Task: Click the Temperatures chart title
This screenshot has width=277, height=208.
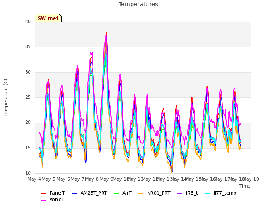Action: 138,4
